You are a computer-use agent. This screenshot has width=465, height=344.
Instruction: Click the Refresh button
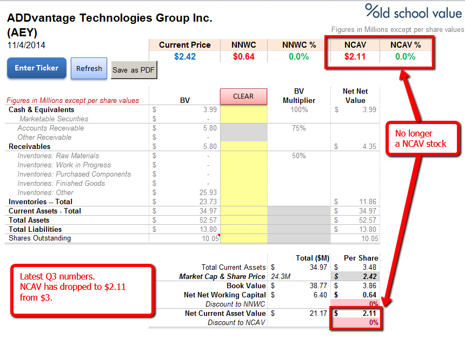[89, 68]
